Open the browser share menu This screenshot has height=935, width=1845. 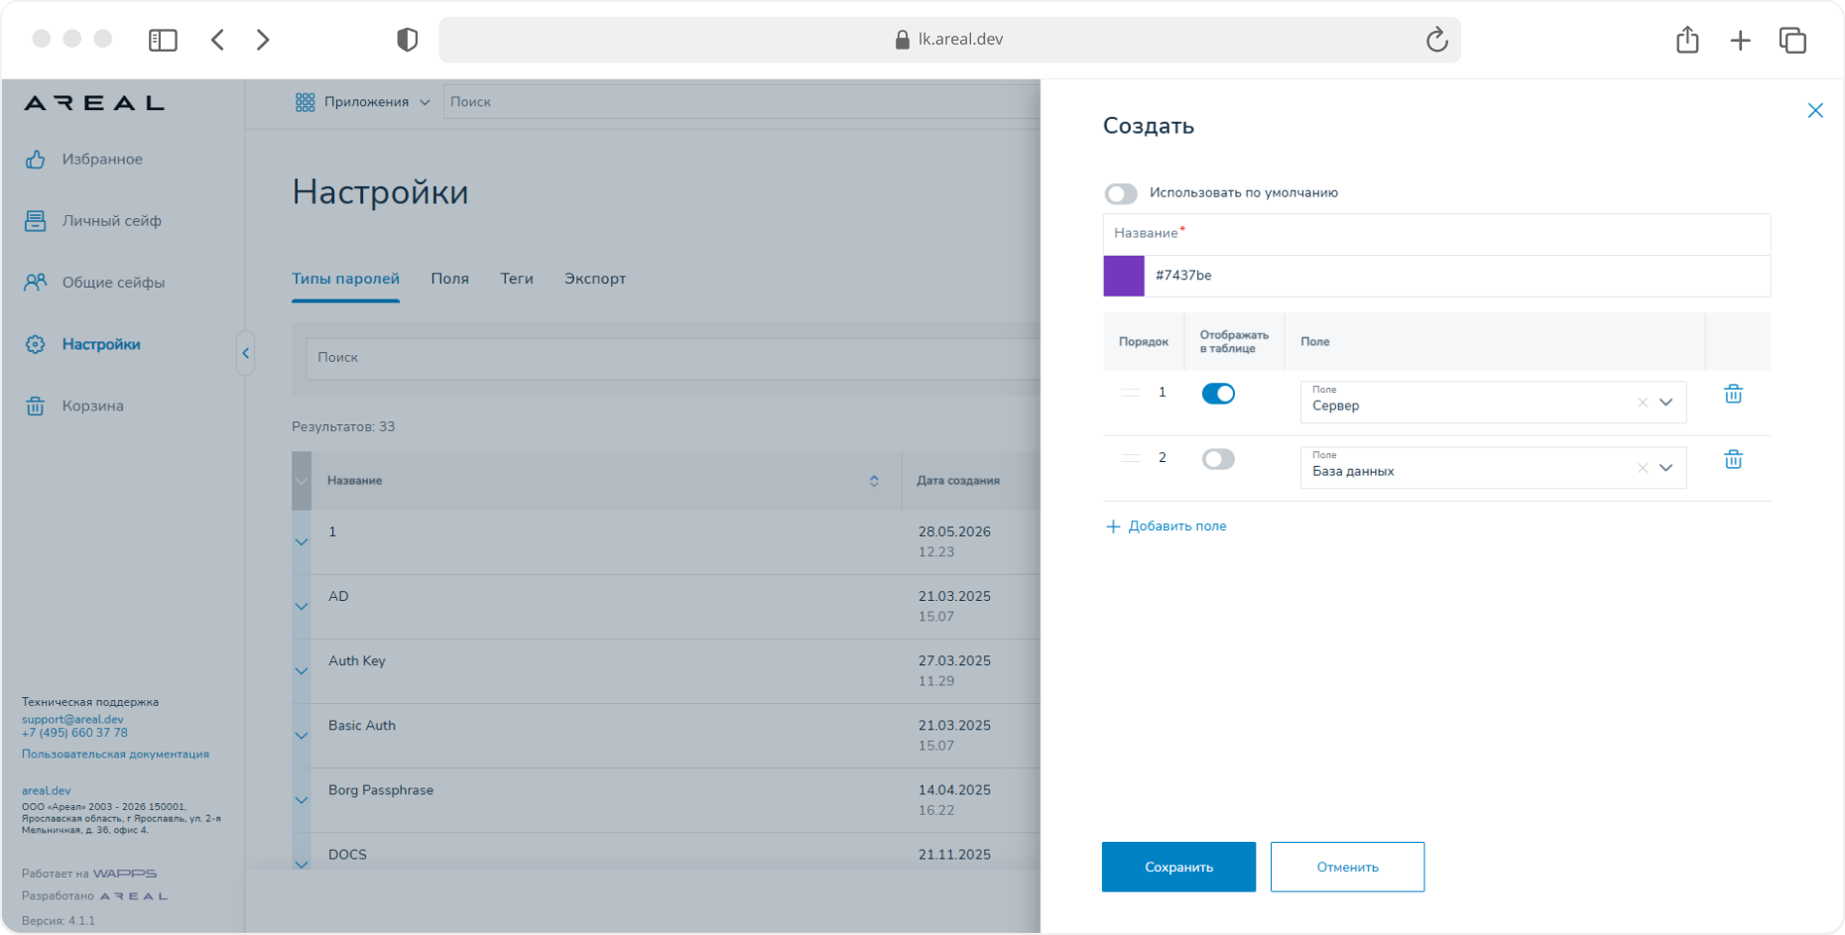click(1687, 40)
